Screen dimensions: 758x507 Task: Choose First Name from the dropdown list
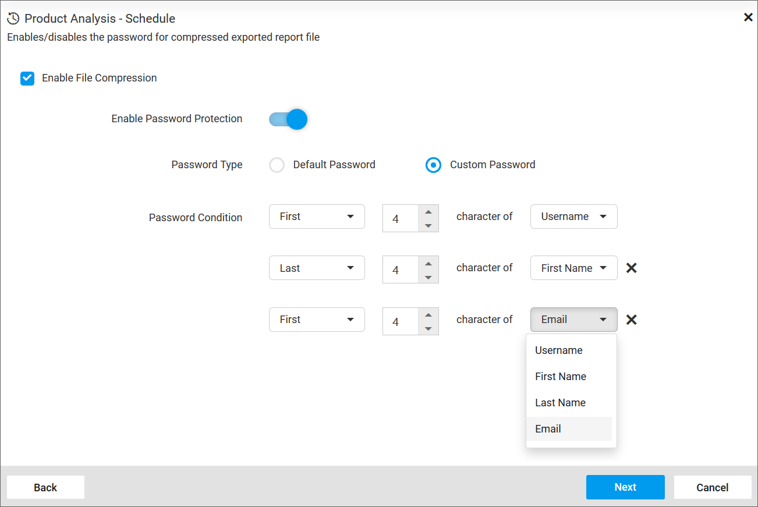coord(569,377)
